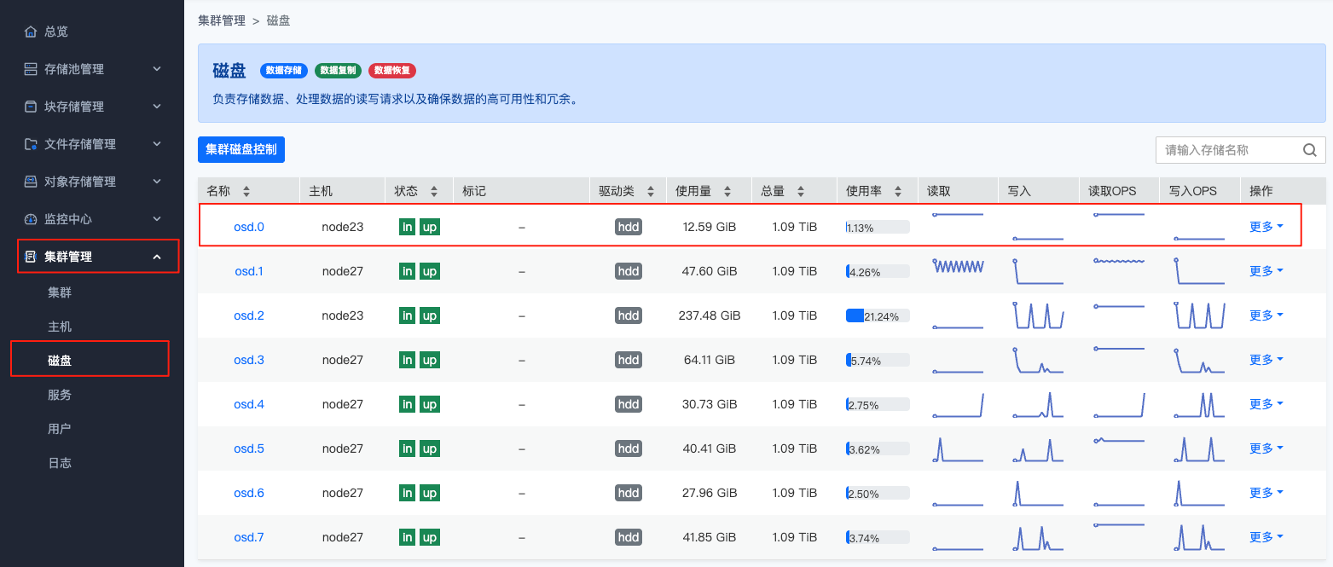Sort table by 名称 column arrows
The height and width of the screenshot is (567, 1333).
(246, 192)
